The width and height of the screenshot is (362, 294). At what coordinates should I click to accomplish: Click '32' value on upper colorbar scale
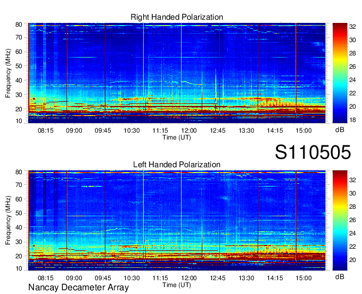[352, 27]
